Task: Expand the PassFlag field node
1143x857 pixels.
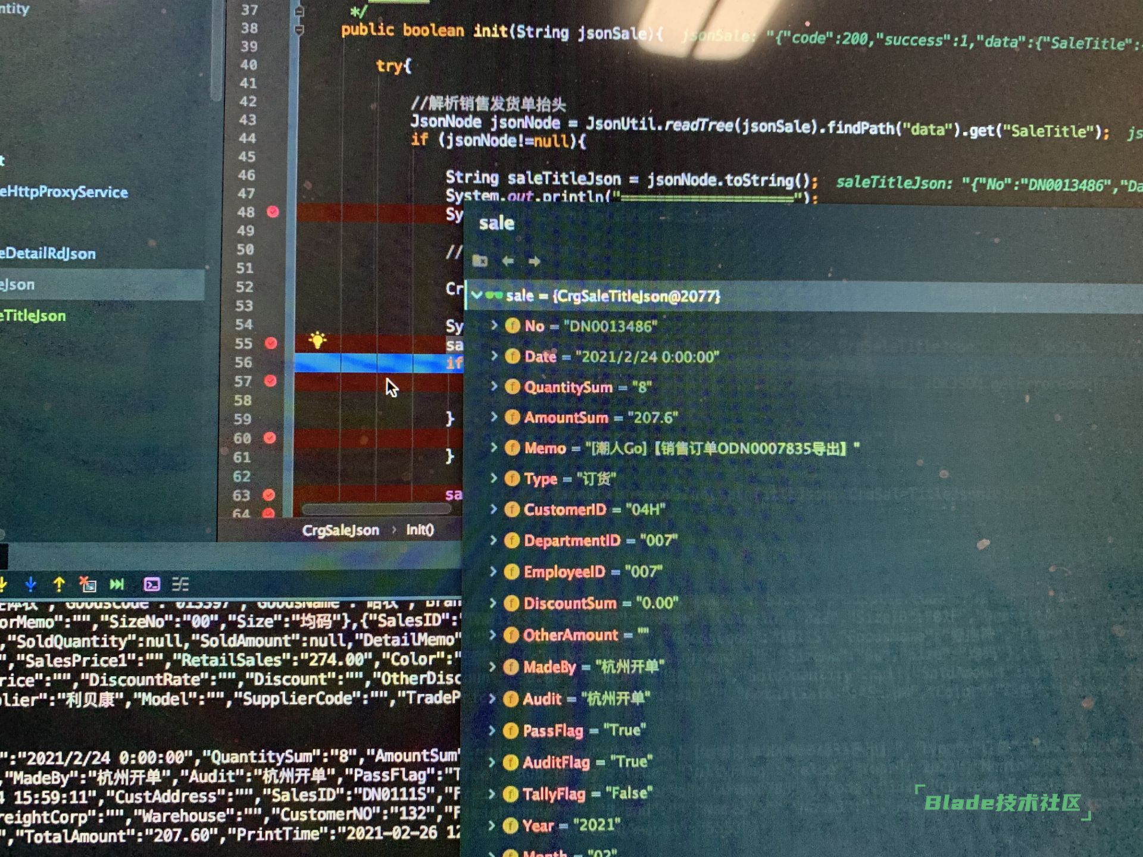Action: pos(492,730)
